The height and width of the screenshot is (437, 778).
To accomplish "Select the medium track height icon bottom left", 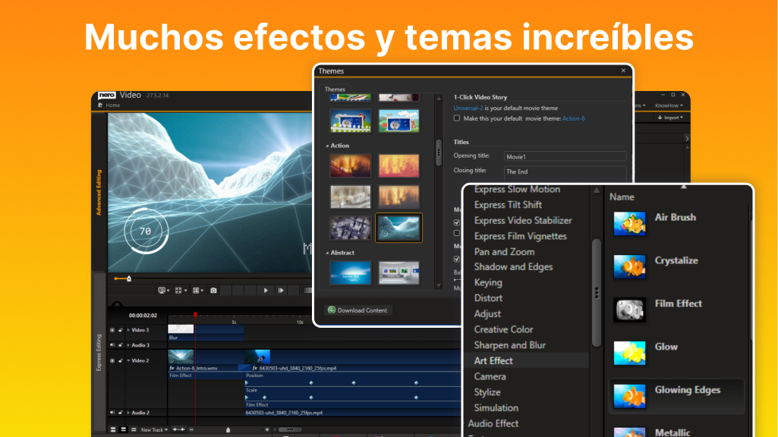I will coord(123,429).
